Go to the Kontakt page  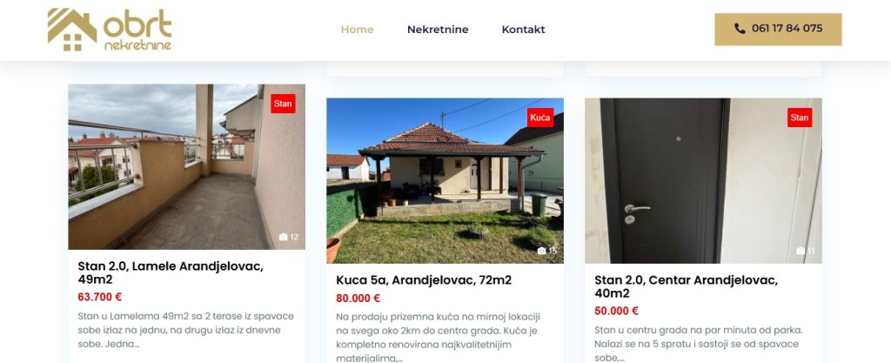click(x=523, y=30)
